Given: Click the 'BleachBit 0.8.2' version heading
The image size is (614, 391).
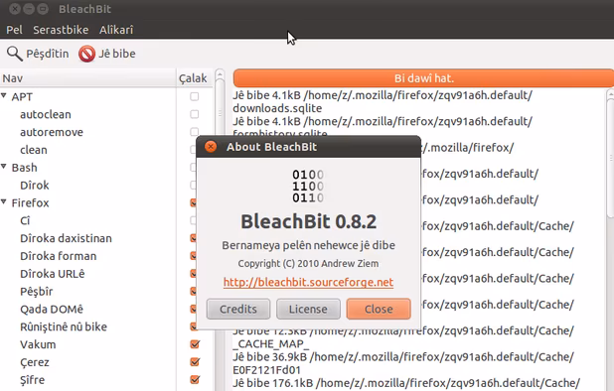Looking at the screenshot, I should pyautogui.click(x=308, y=221).
